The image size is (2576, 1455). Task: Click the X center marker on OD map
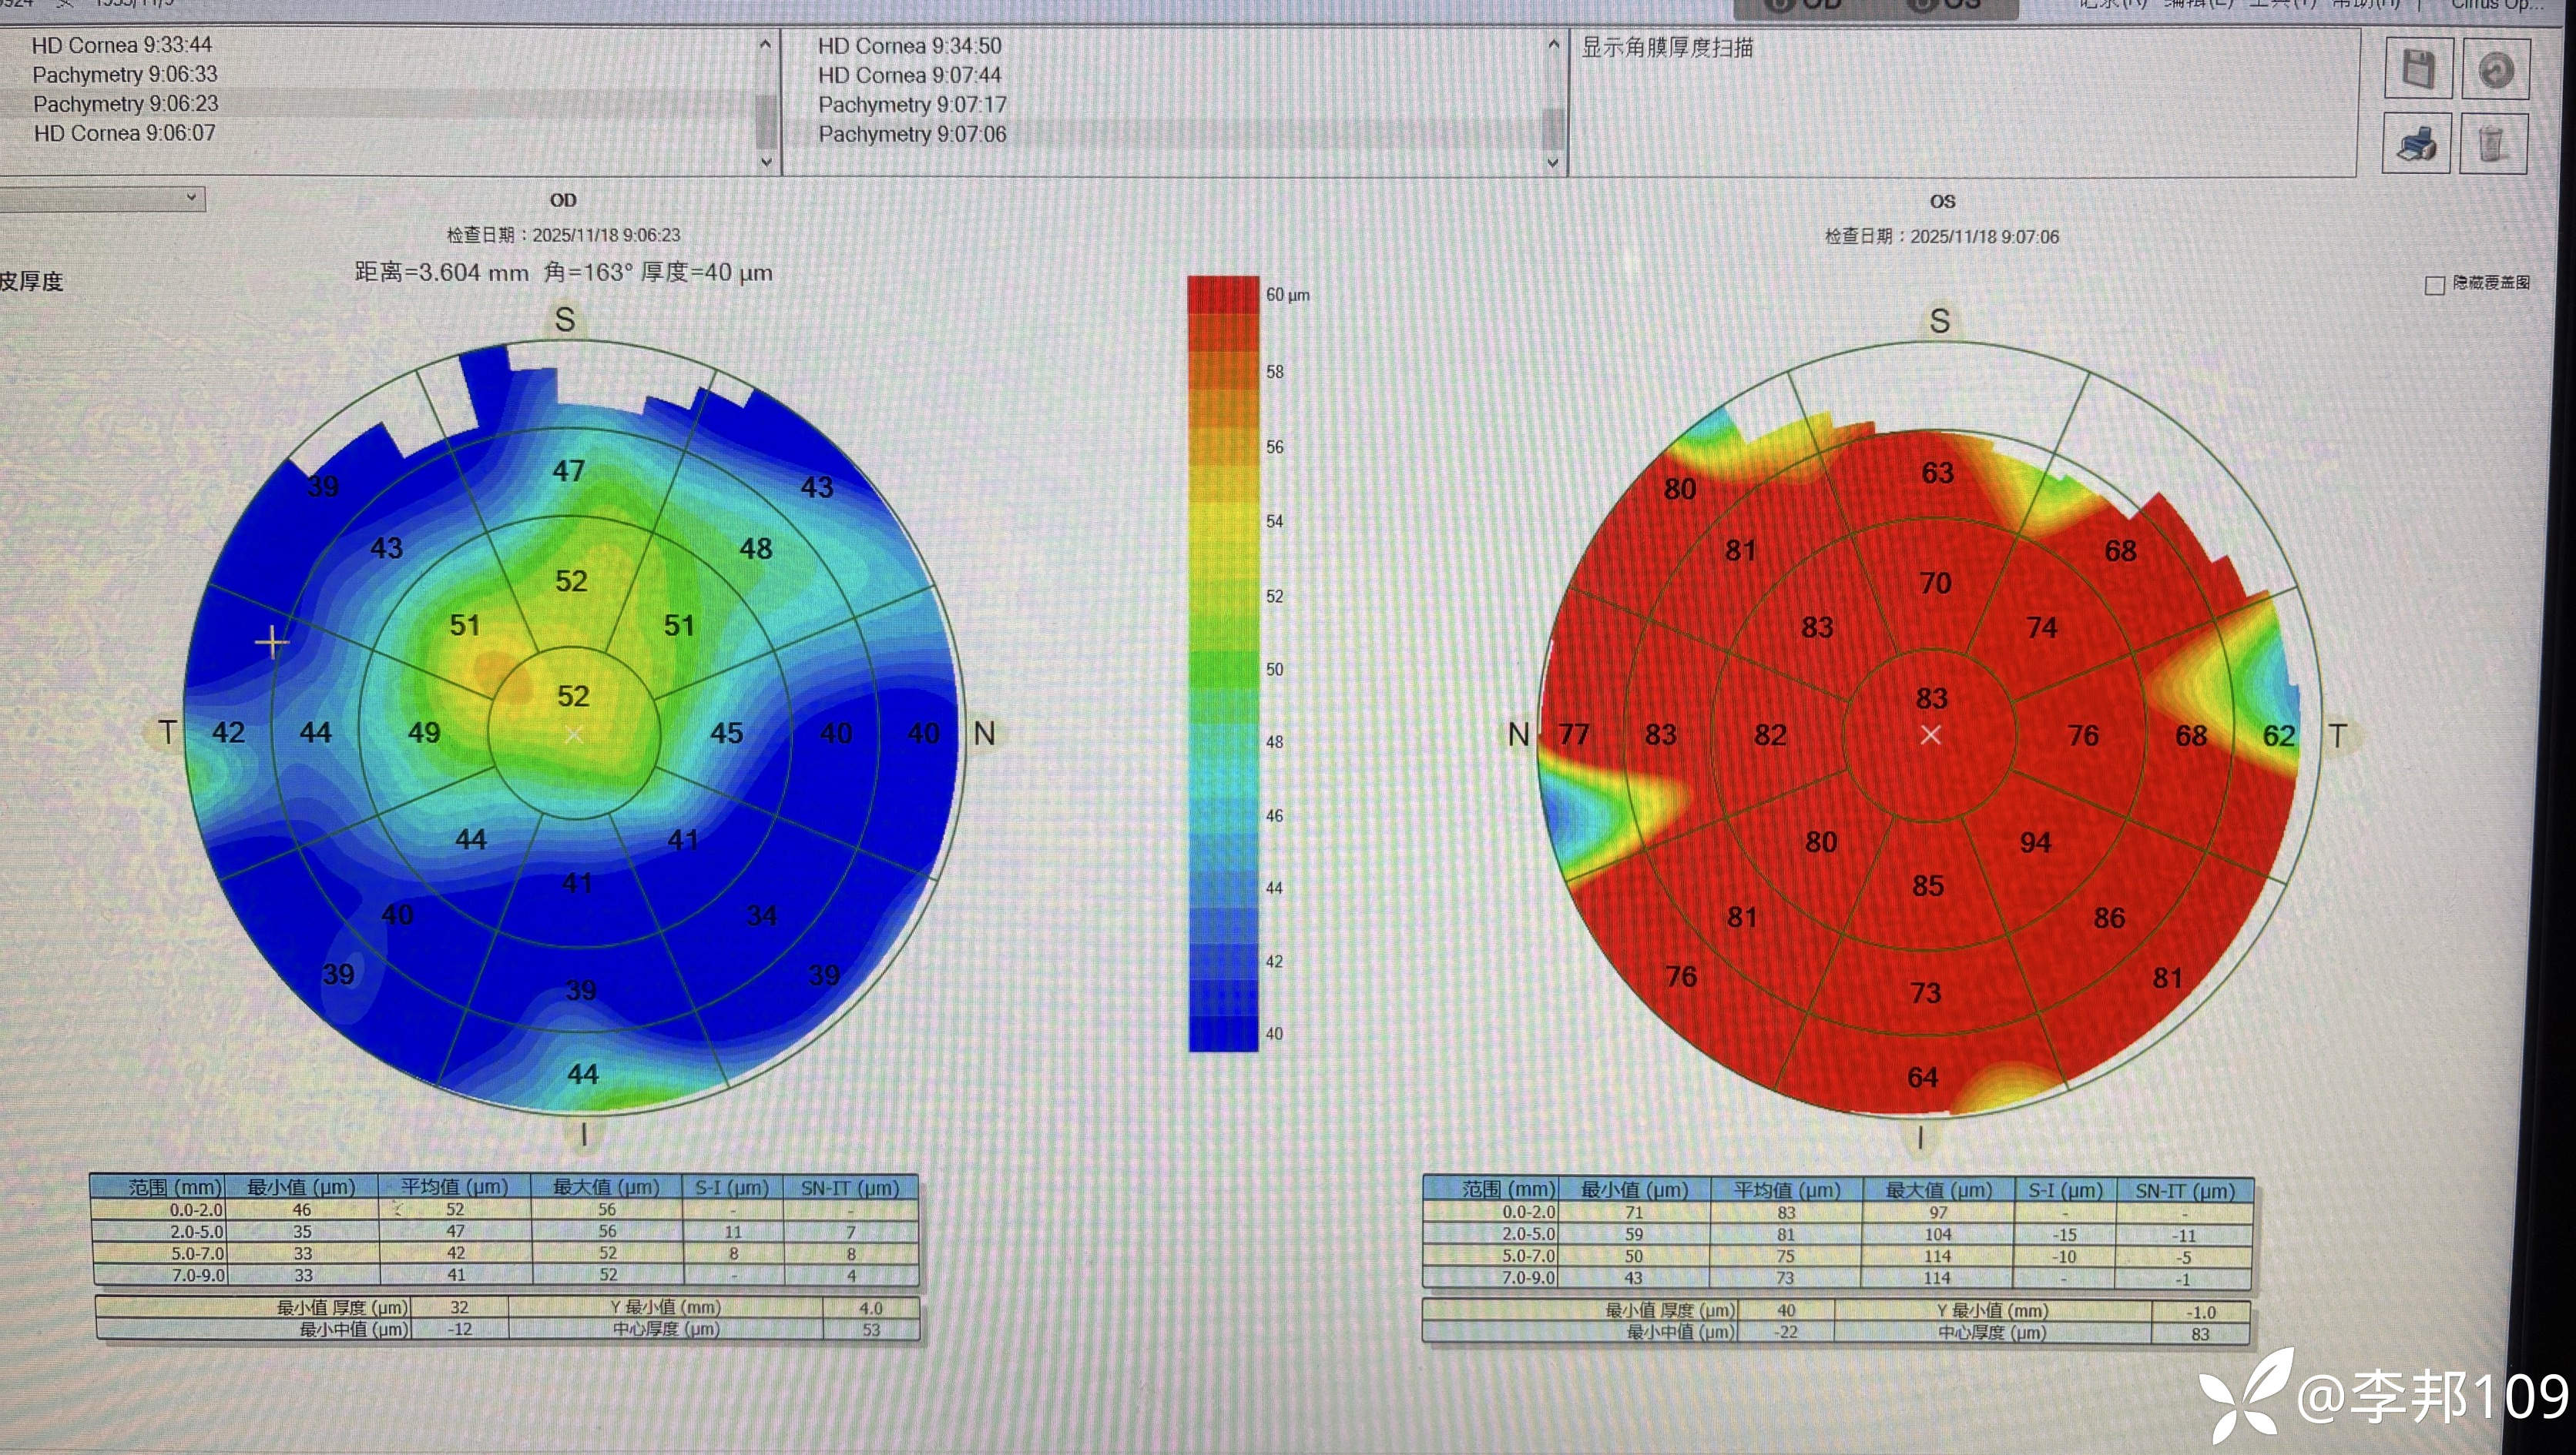[573, 735]
